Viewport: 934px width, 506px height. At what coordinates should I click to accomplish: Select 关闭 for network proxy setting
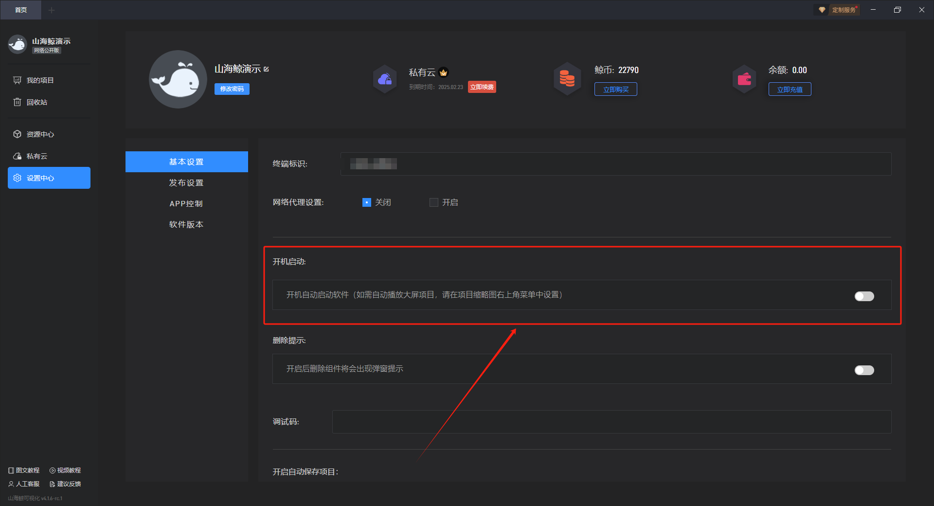coord(367,202)
